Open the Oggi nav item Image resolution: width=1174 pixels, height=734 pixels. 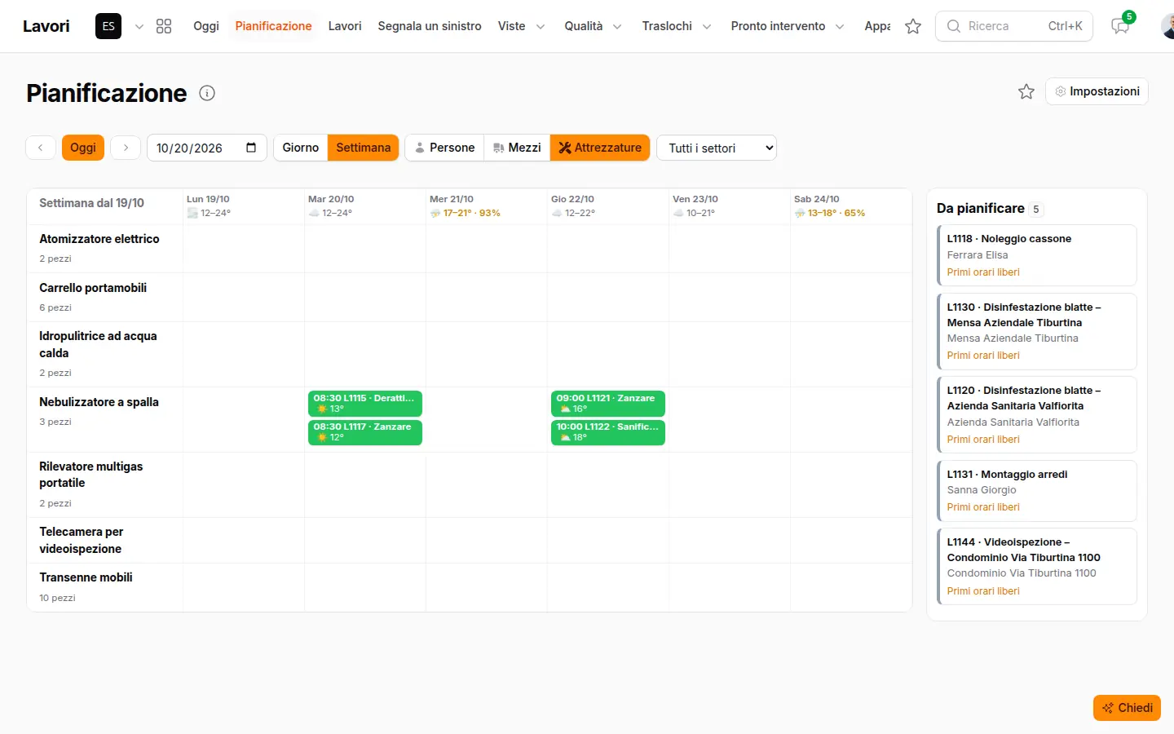tap(206, 26)
